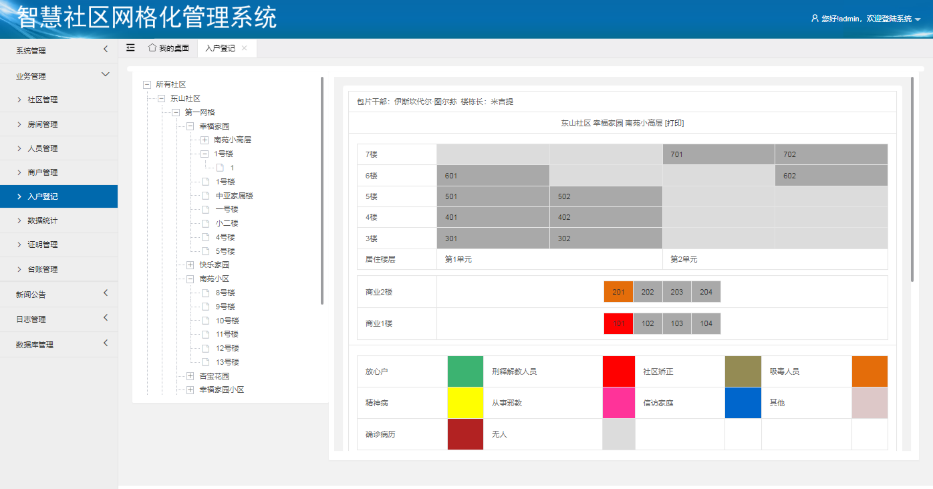Click the home icon on 我的桌面 tab

point(152,47)
